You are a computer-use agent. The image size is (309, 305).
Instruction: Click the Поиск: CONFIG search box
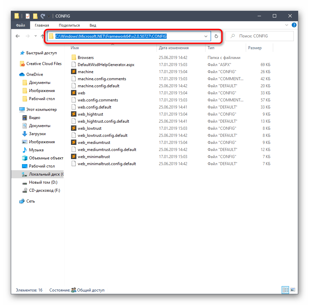[260, 36]
